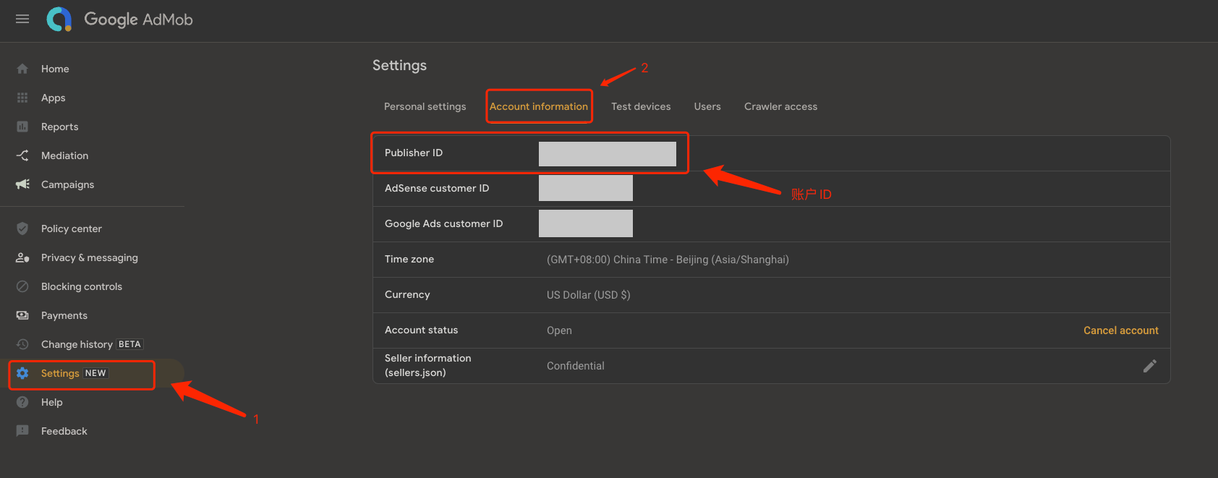Viewport: 1218px width, 478px height.
Task: Click the account status value Open
Action: pos(559,330)
